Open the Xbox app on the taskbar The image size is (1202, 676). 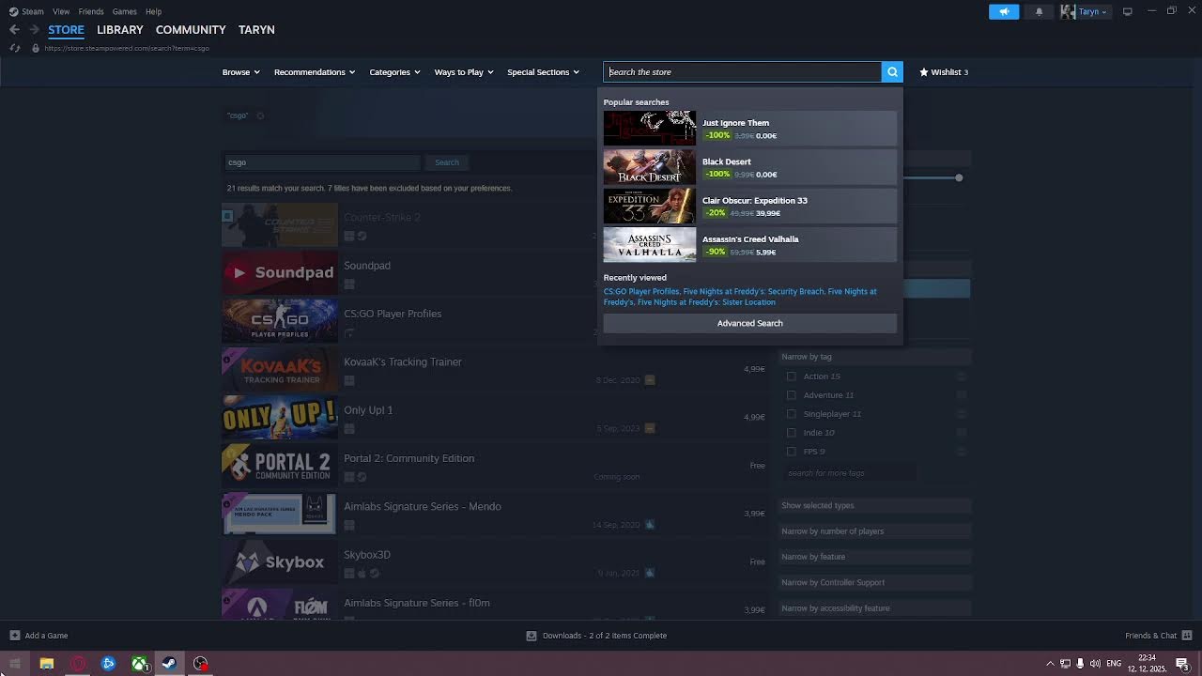(139, 664)
